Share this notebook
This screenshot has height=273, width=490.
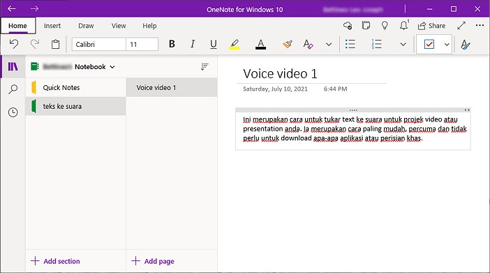432,26
